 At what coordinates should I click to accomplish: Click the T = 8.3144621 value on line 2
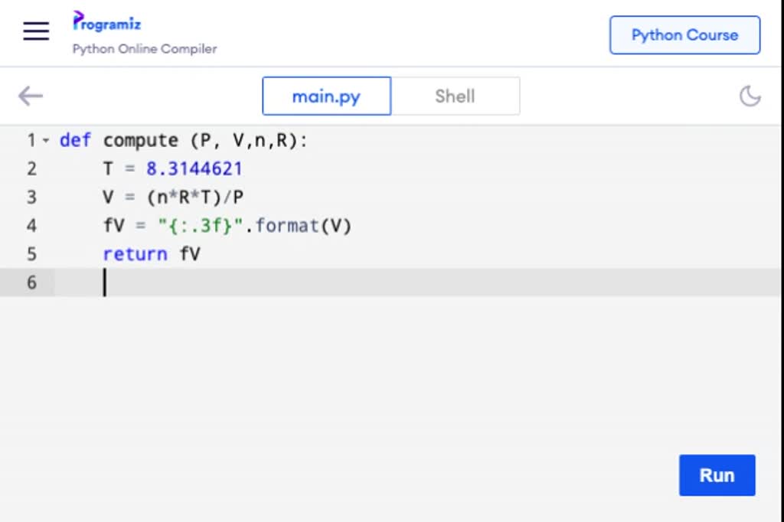[194, 168]
